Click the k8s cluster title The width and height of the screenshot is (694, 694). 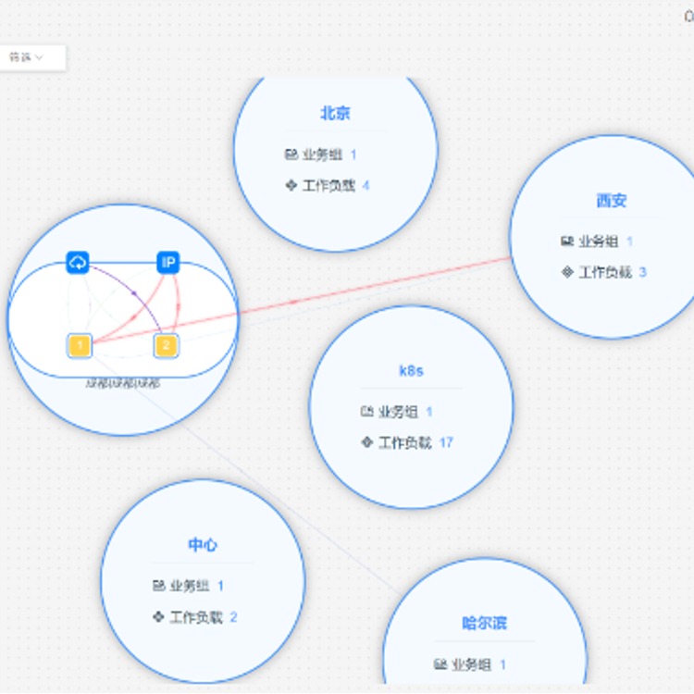[411, 370]
